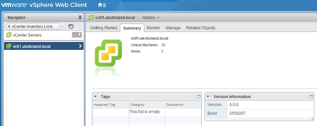
Task: Click the vCenter Servers count badge
Action: click(x=77, y=35)
